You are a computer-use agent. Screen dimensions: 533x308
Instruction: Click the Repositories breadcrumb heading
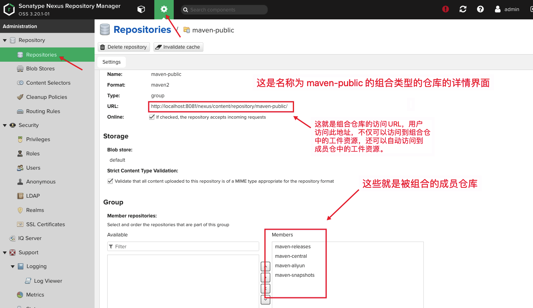pos(142,30)
